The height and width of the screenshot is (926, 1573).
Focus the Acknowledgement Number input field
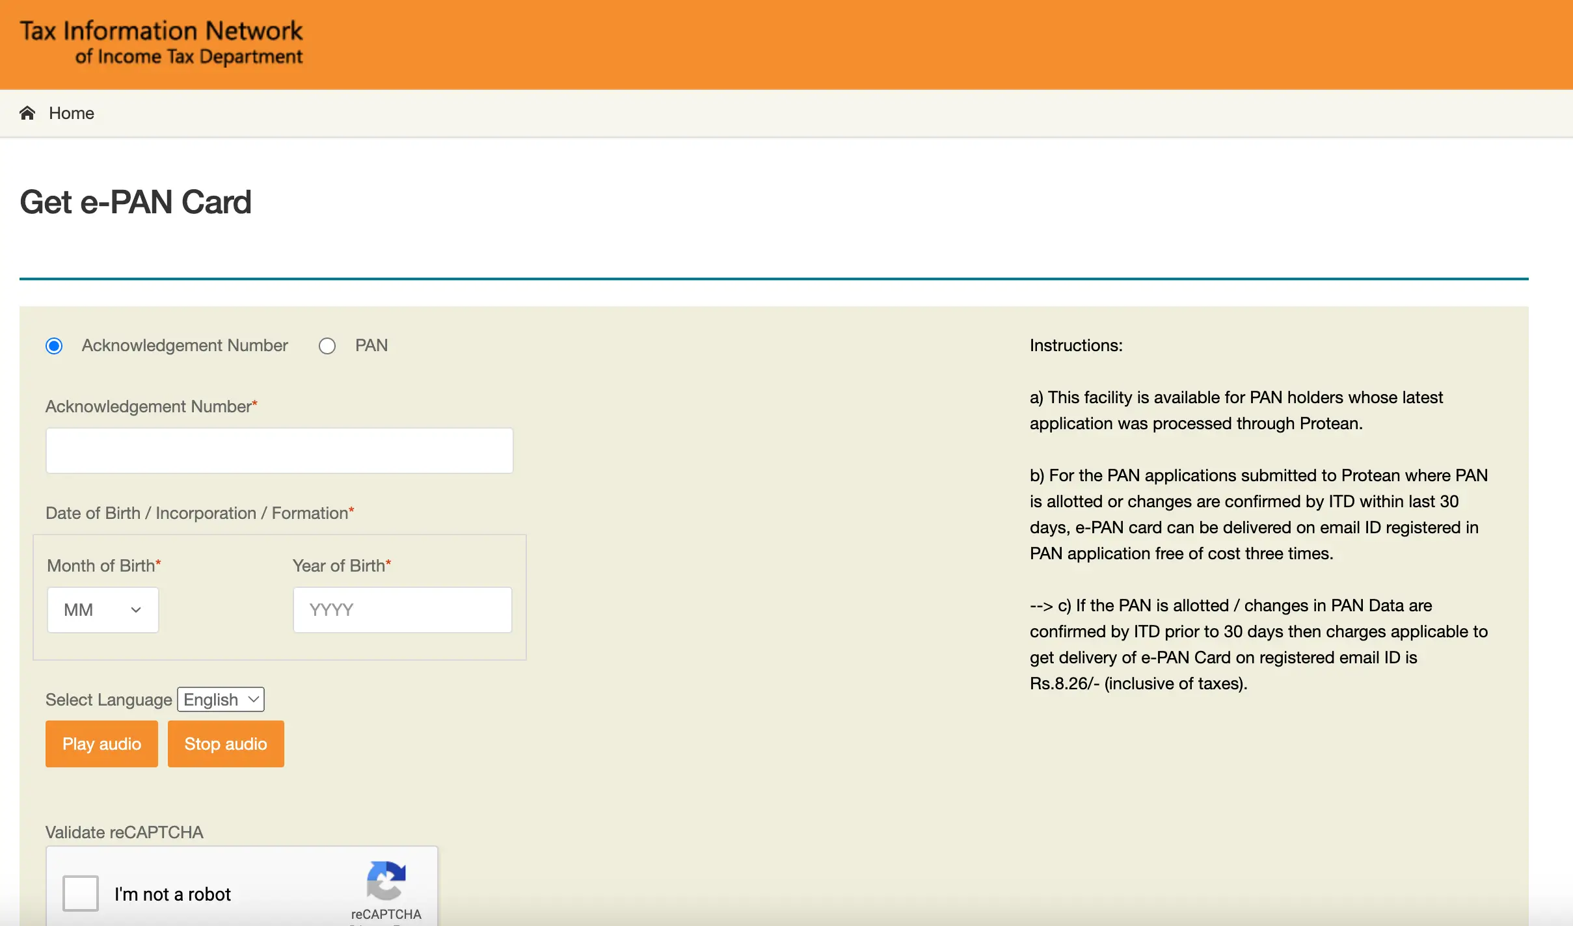click(x=280, y=451)
